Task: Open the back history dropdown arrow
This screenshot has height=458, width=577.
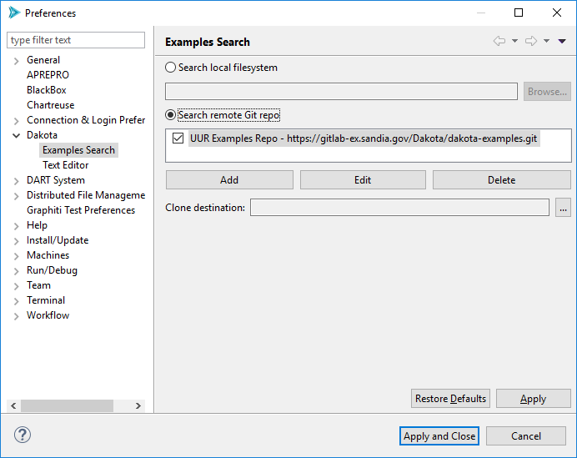Action: click(514, 41)
